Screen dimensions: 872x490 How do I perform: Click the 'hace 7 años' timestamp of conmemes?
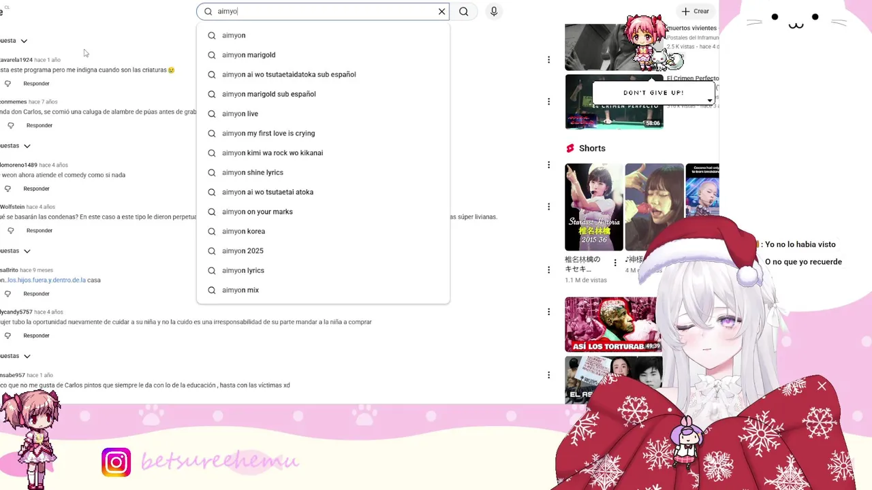point(43,102)
